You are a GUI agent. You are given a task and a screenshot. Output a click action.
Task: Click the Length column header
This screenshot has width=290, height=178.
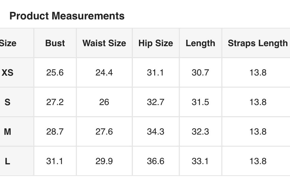(x=200, y=43)
